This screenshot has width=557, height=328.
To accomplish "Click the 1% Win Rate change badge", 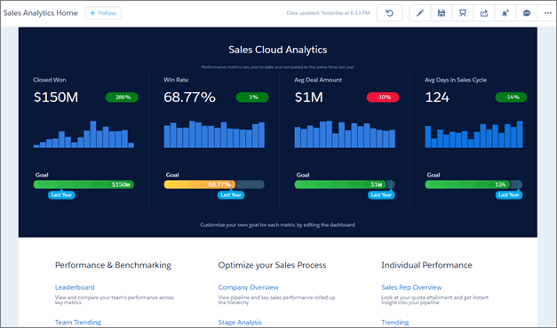I will tap(252, 98).
